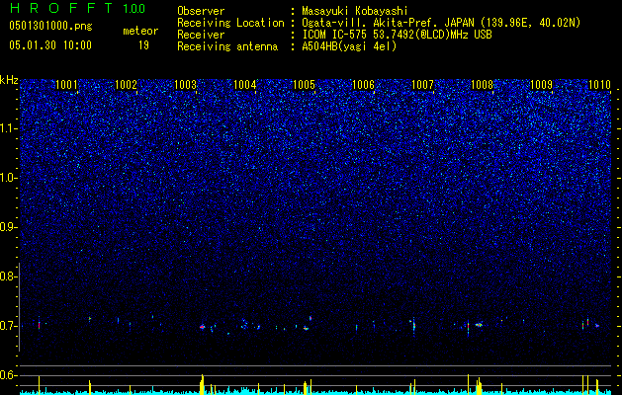Screen dimensions: 622x395
Task: Click the HROFFT program title
Action: click(x=61, y=8)
